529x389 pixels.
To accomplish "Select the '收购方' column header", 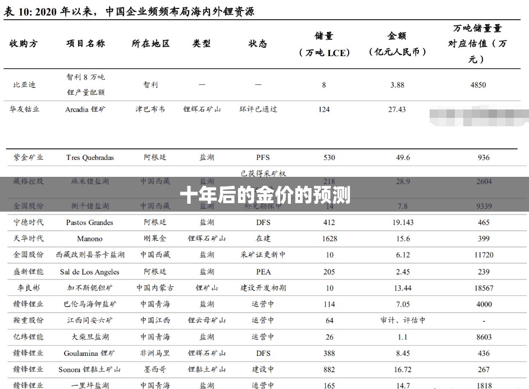I will [x=24, y=43].
